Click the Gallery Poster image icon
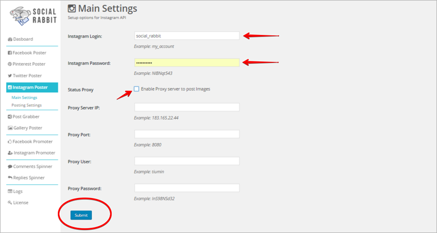Image resolution: width=437 pixels, height=233 pixels. point(10,128)
